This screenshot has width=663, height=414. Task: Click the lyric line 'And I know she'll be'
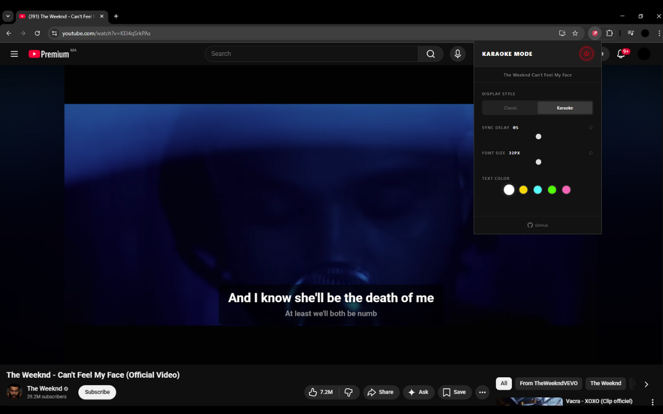tap(331, 298)
